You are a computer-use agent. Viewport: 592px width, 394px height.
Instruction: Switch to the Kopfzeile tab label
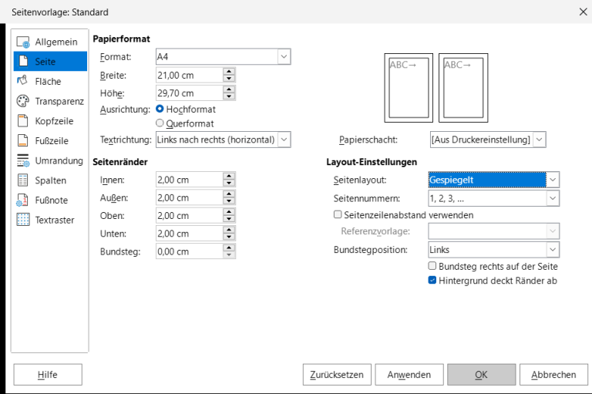54,121
